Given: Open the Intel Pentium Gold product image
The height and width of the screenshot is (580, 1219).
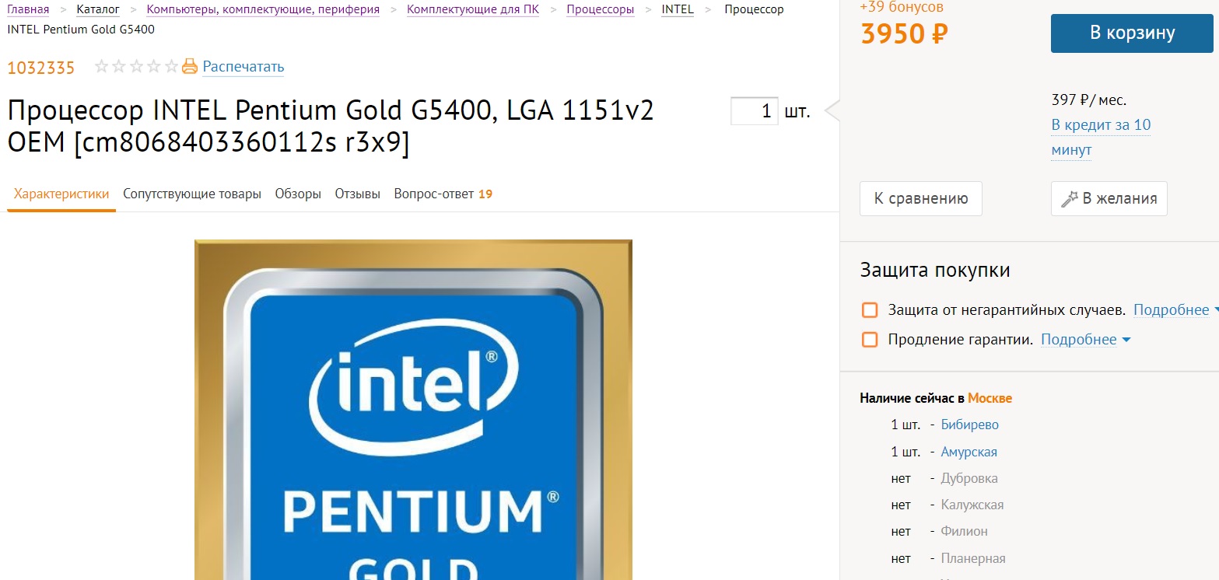Looking at the screenshot, I should (x=413, y=410).
